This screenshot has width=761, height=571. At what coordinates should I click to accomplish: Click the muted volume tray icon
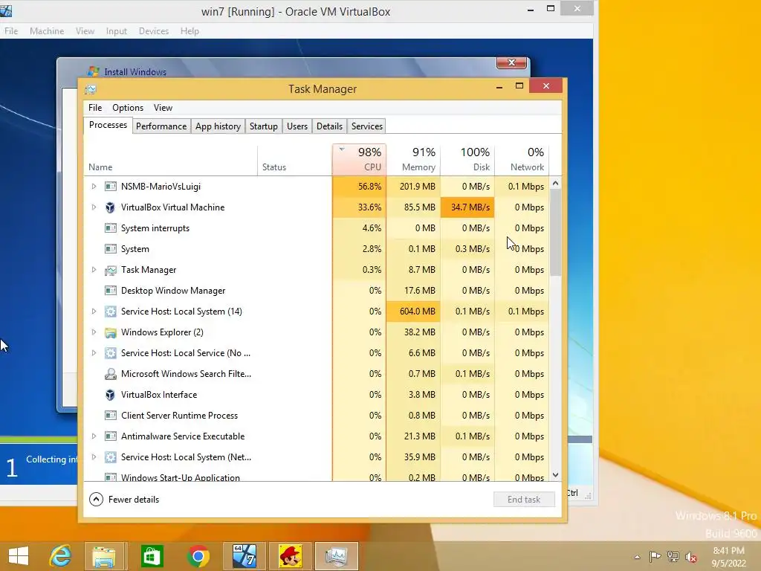(x=690, y=556)
